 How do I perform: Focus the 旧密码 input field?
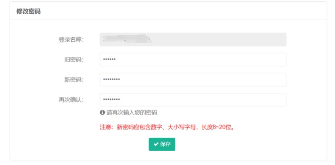[193, 59]
